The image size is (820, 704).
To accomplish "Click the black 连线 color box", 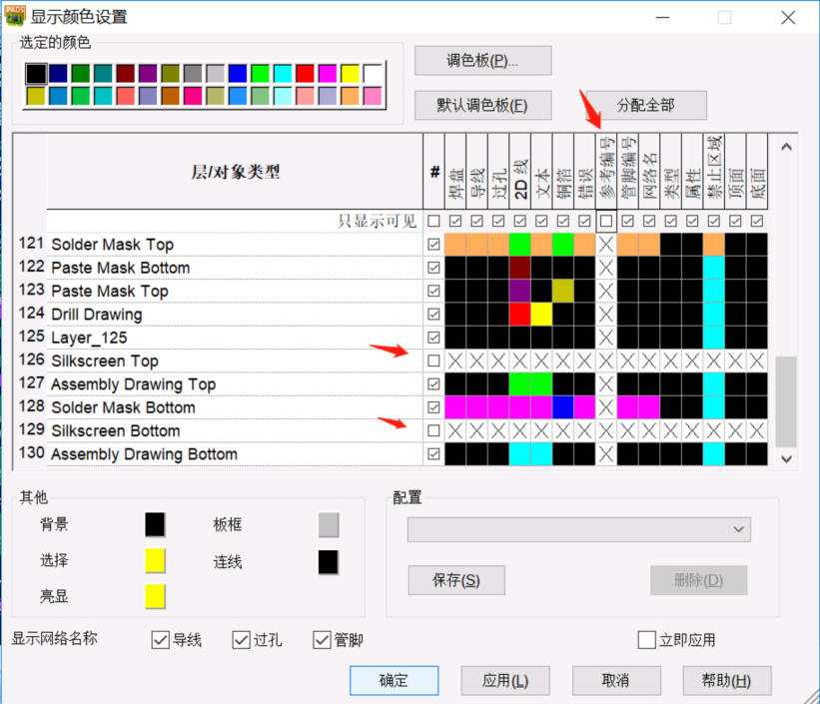I will [329, 562].
